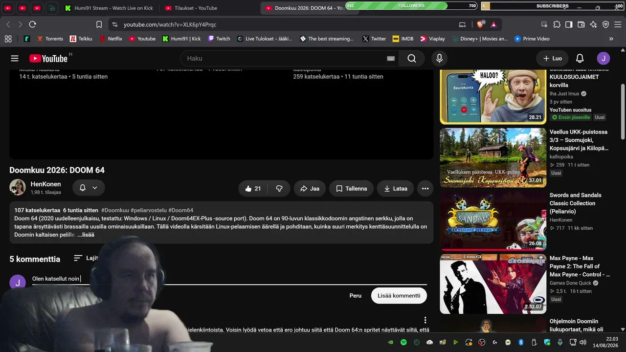Screen dimensions: 626x352
Task: Open Brave VPN shield icon
Action: click(x=605, y=24)
